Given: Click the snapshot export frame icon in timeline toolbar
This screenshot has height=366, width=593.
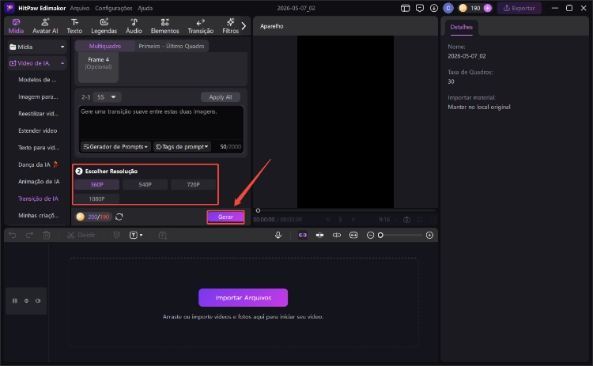Looking at the screenshot, I should [163, 236].
